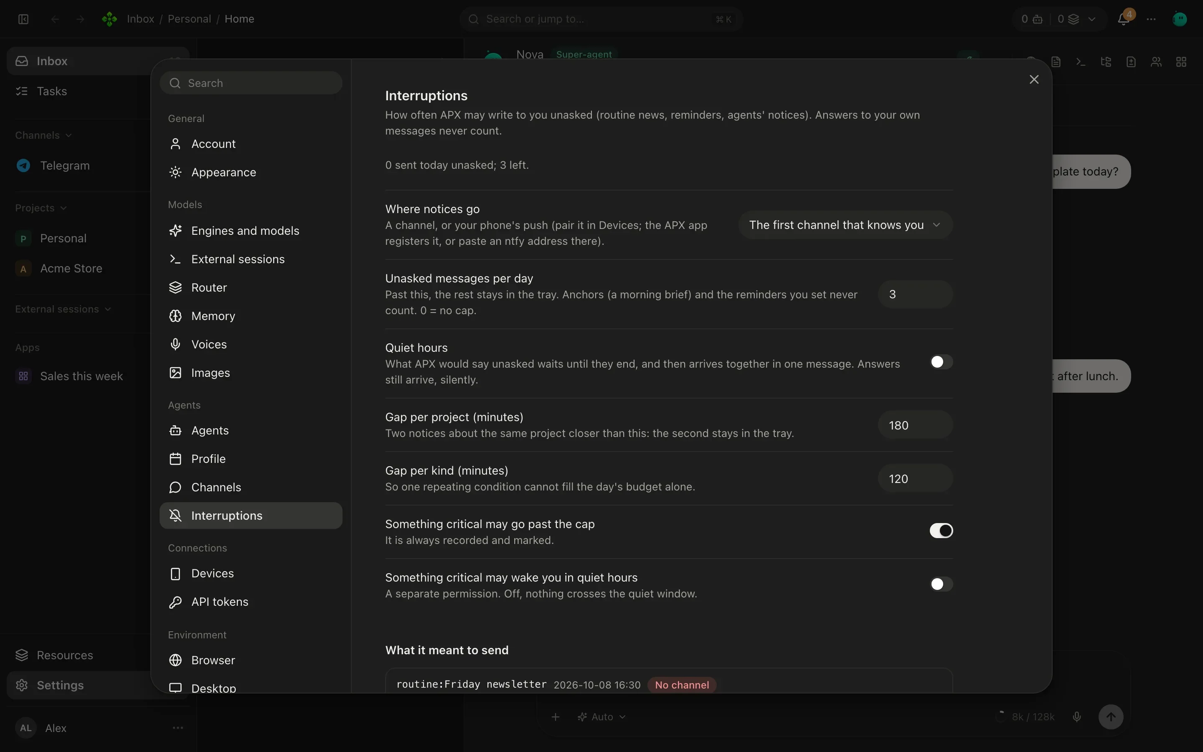Click the Agents robot icon
1203x752 pixels.
[x=175, y=430]
